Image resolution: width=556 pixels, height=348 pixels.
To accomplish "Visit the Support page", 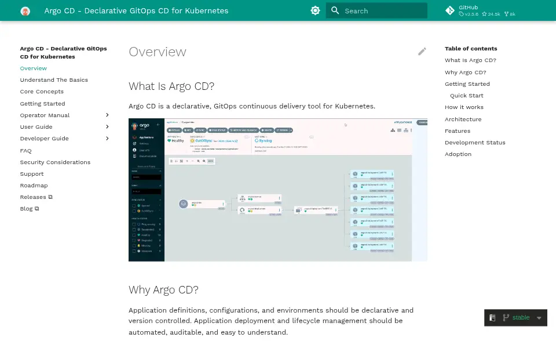I will 32,174.
